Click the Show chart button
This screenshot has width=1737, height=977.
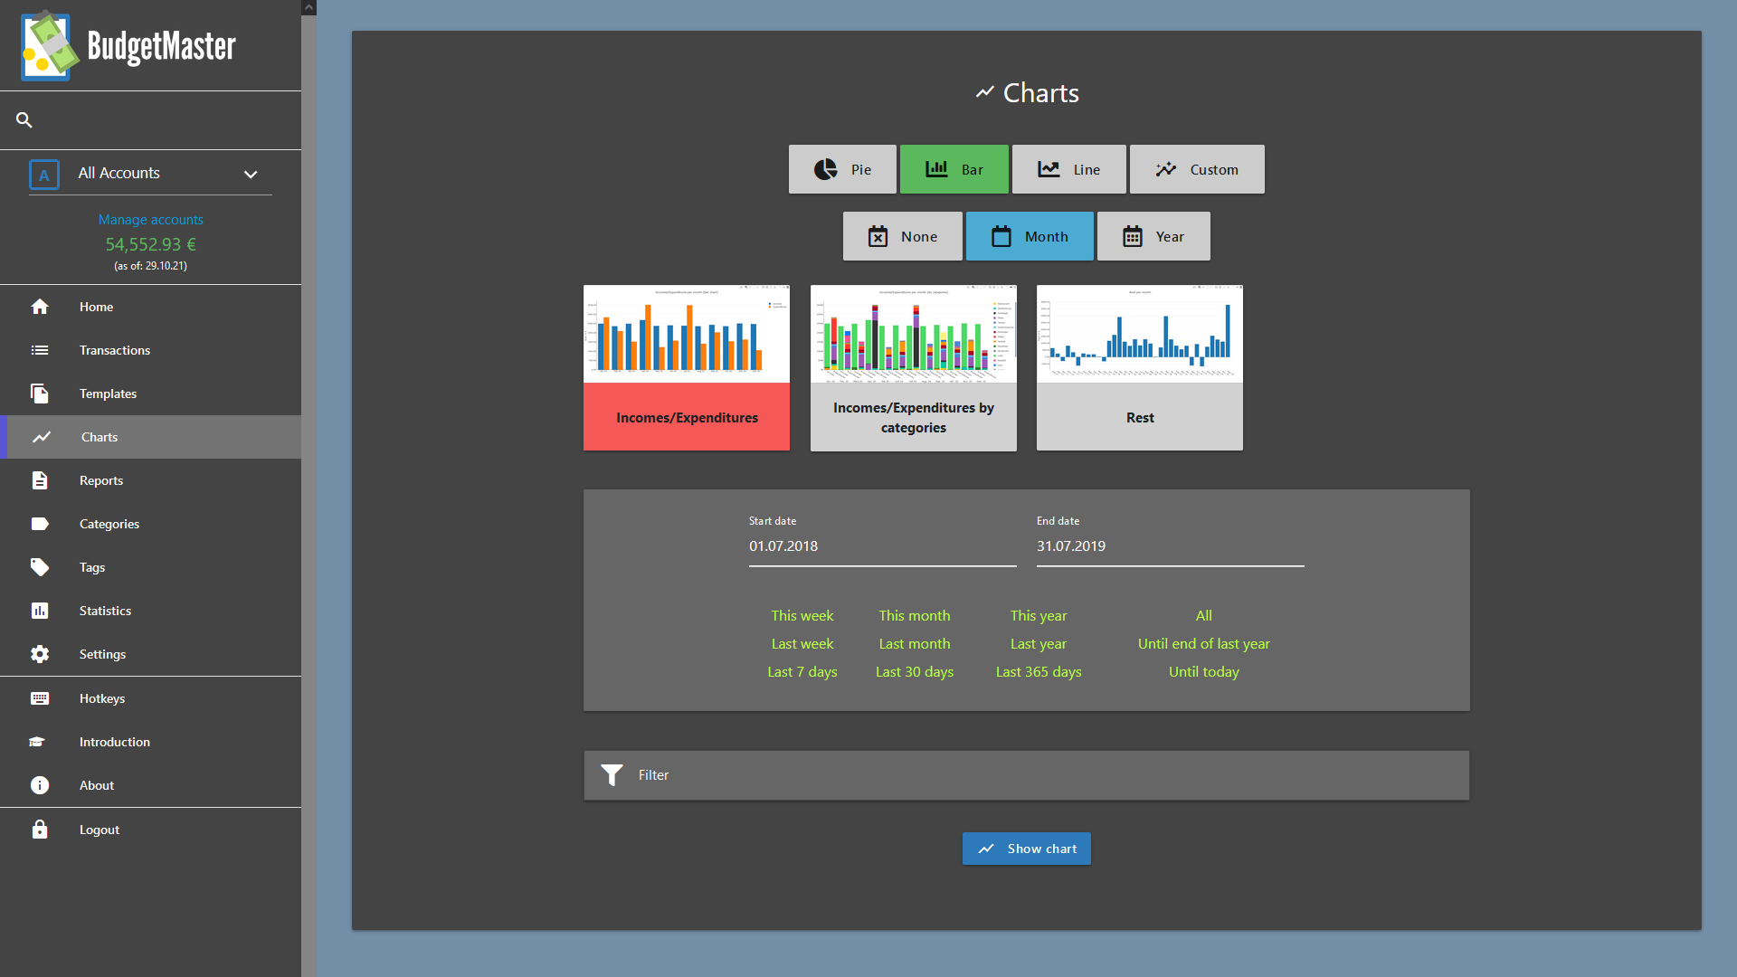(x=1026, y=849)
